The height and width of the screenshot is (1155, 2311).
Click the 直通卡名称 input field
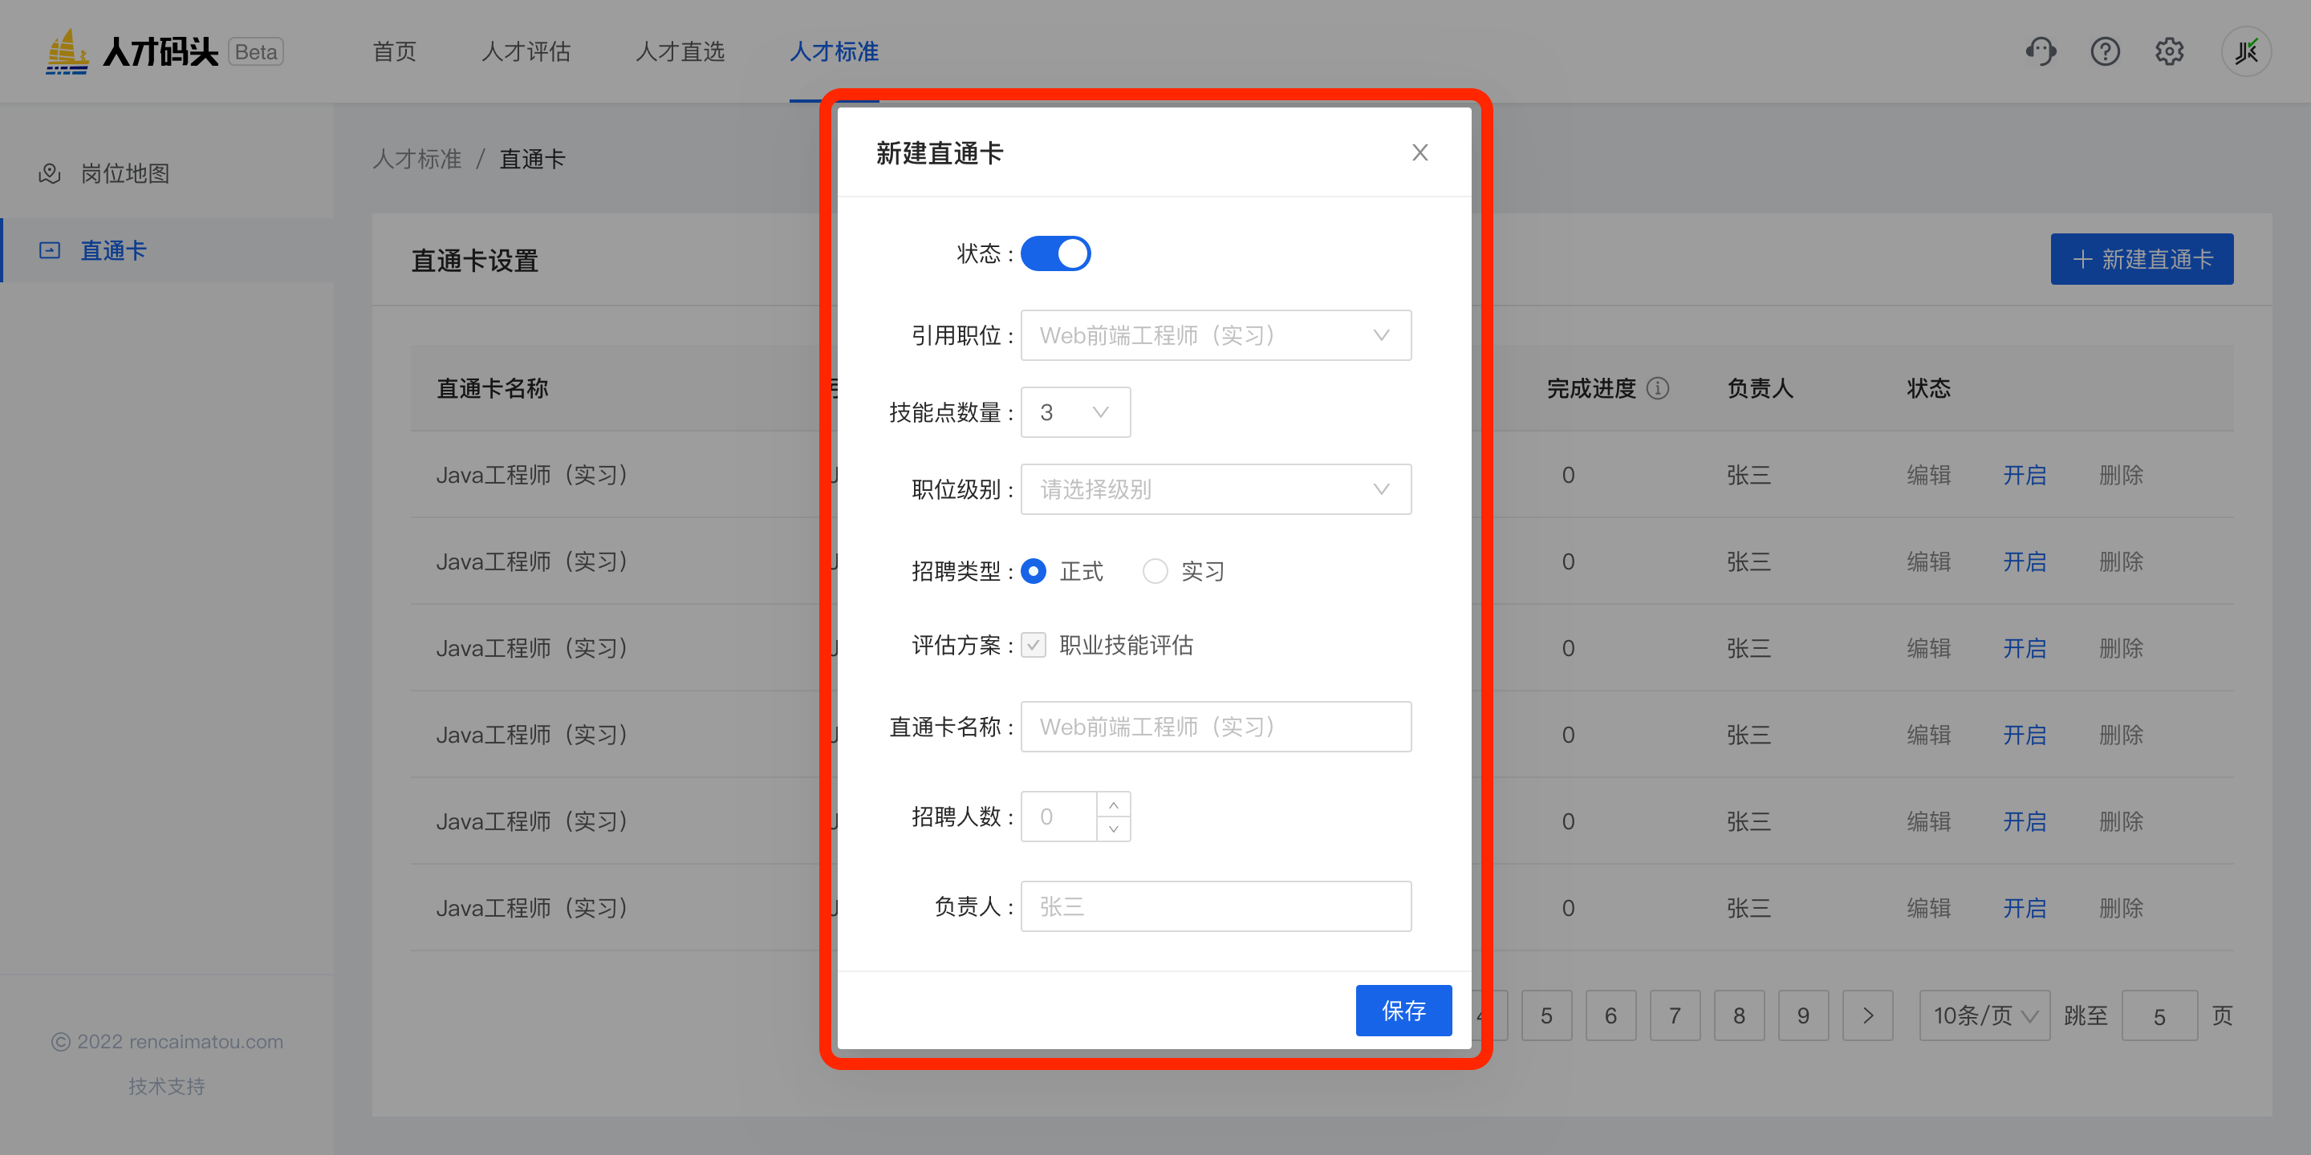tap(1215, 727)
